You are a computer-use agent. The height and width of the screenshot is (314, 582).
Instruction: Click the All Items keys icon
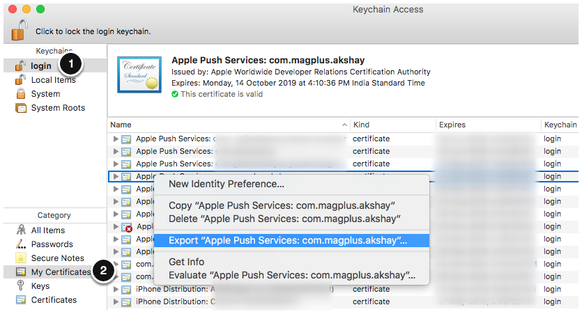(21, 230)
